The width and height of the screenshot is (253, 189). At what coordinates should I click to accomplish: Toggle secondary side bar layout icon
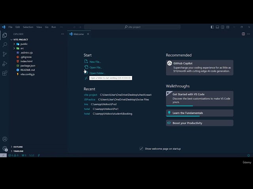click(x=223, y=27)
